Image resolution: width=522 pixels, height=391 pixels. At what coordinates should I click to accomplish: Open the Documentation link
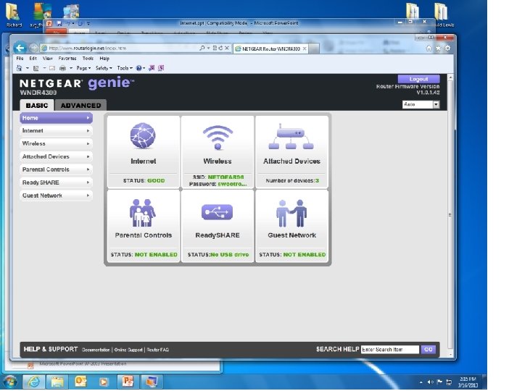click(x=96, y=350)
